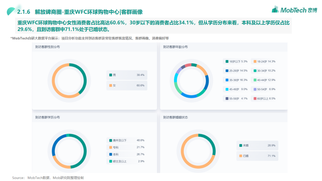Image resolution: width=322 pixels, height=181 pixels.
Task: Select the 12.9% value for 40-44岁
Action: click(272, 80)
